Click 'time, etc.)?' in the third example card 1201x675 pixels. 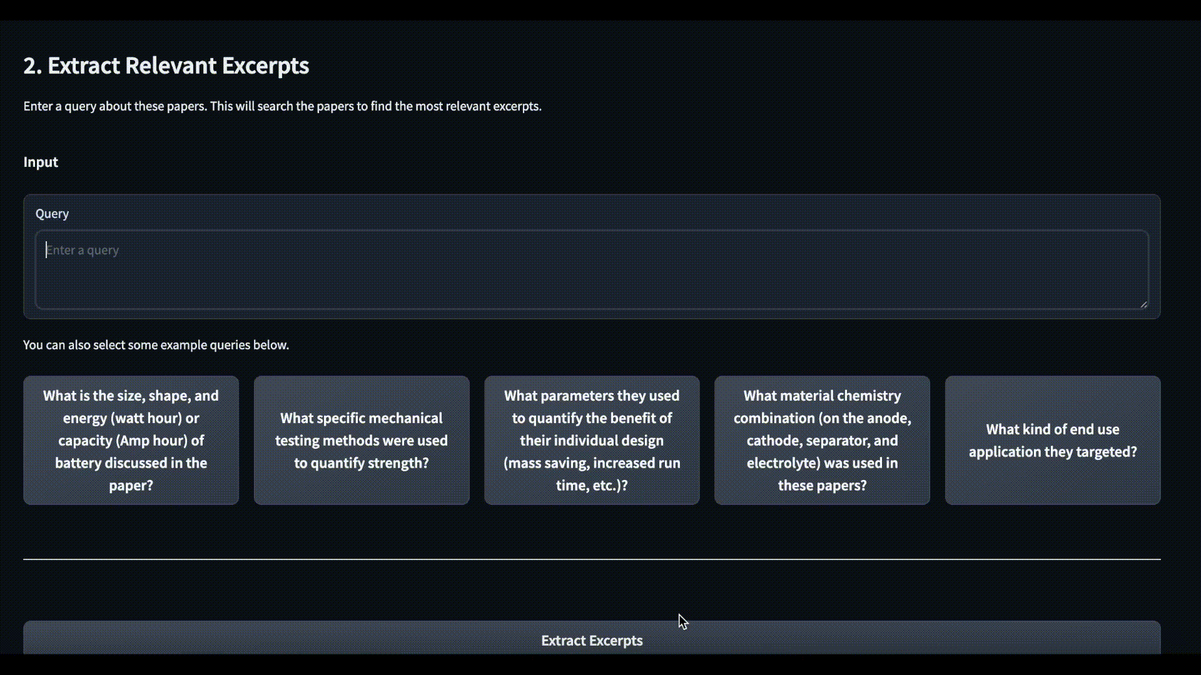click(x=591, y=486)
